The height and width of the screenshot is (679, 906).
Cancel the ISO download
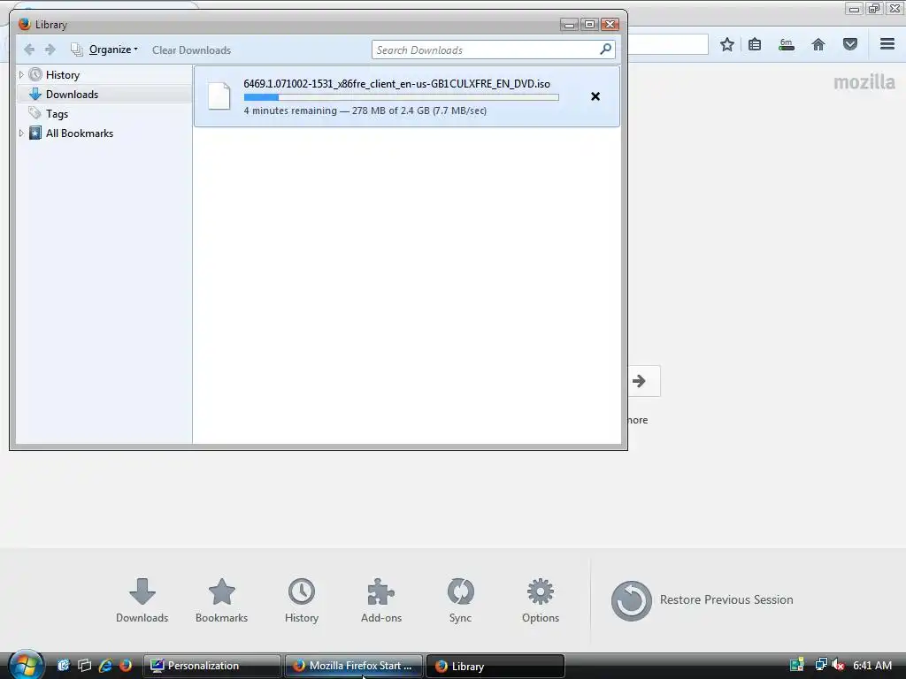(595, 96)
